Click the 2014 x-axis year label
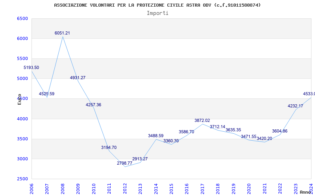This screenshot has width=315, height=196. point(156,189)
